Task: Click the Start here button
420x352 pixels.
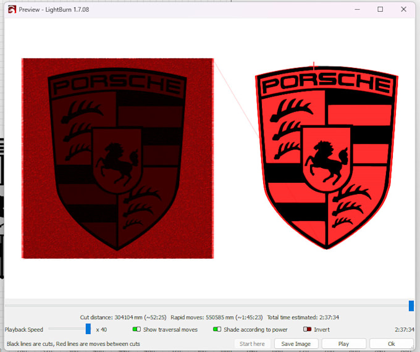Action: tap(252, 344)
